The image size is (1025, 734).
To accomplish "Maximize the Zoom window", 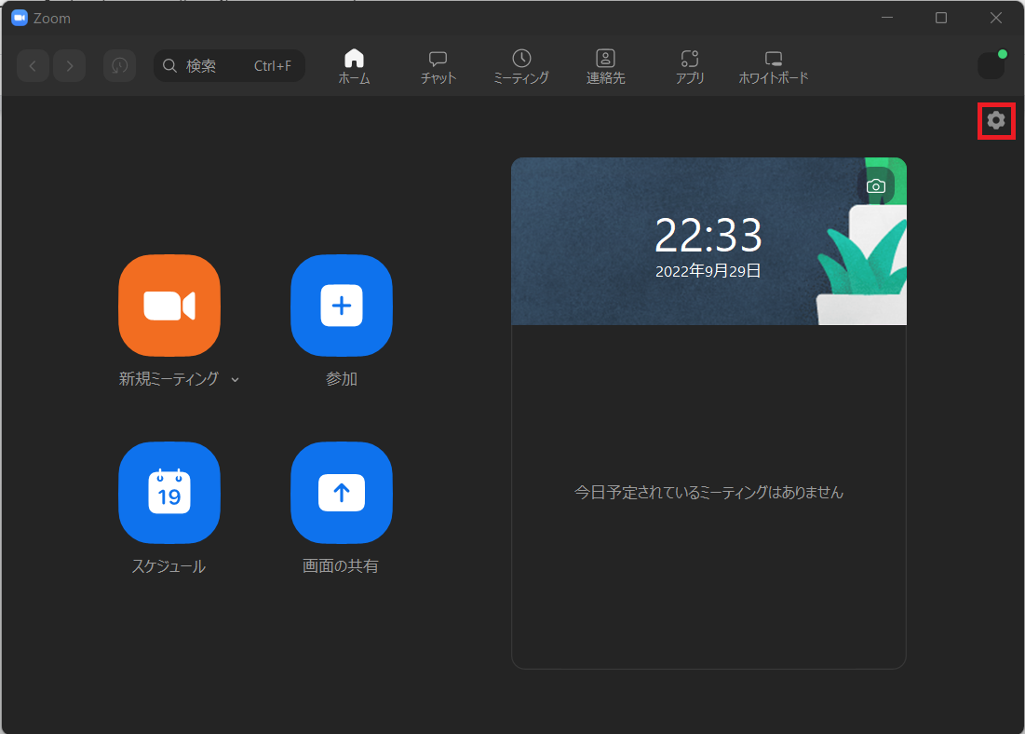I will point(941,18).
